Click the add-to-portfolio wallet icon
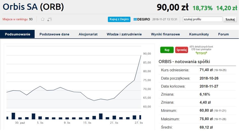Screen dimensions: 239x131 (49, 19)
